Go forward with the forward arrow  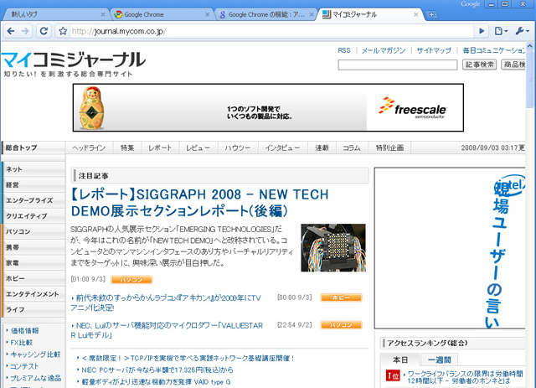(x=25, y=31)
